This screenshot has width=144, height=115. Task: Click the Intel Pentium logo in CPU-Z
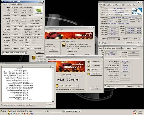[x=137, y=12]
